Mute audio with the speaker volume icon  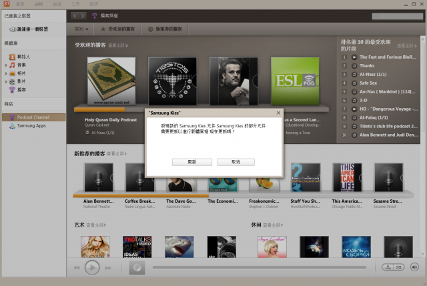click(414, 267)
